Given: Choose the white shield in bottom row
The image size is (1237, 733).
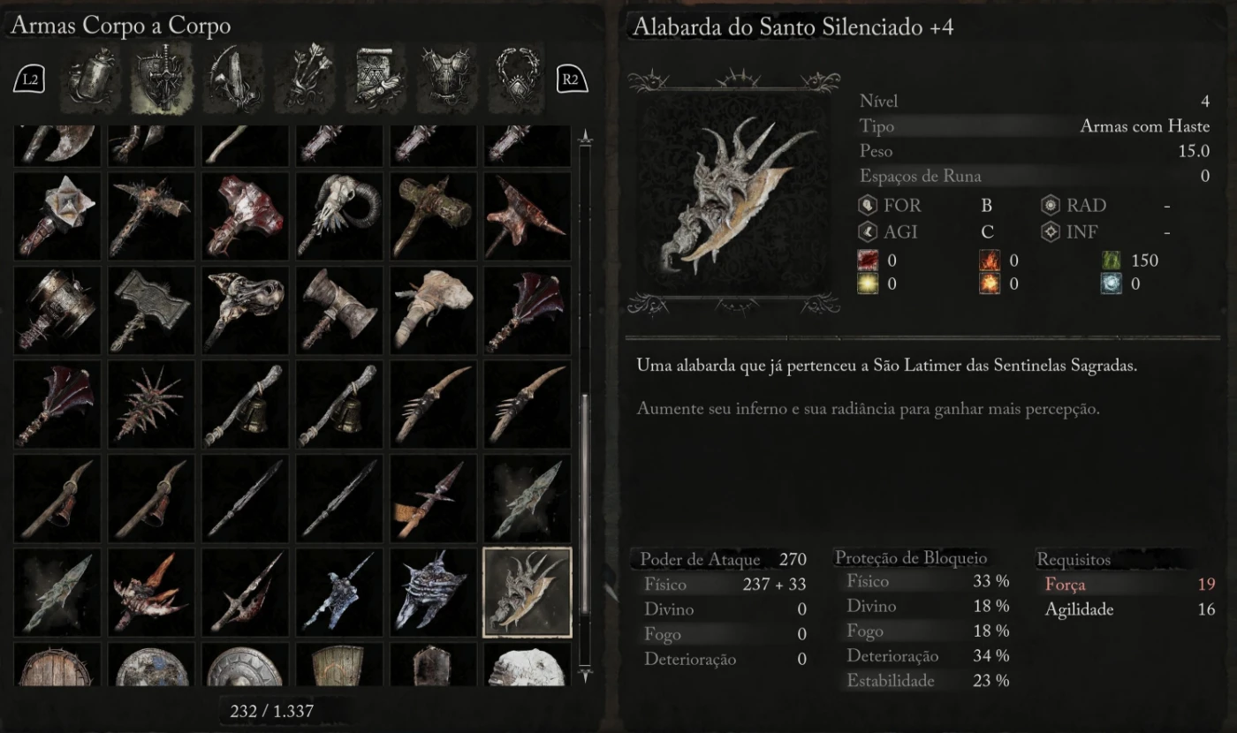Looking at the screenshot, I should [x=527, y=664].
